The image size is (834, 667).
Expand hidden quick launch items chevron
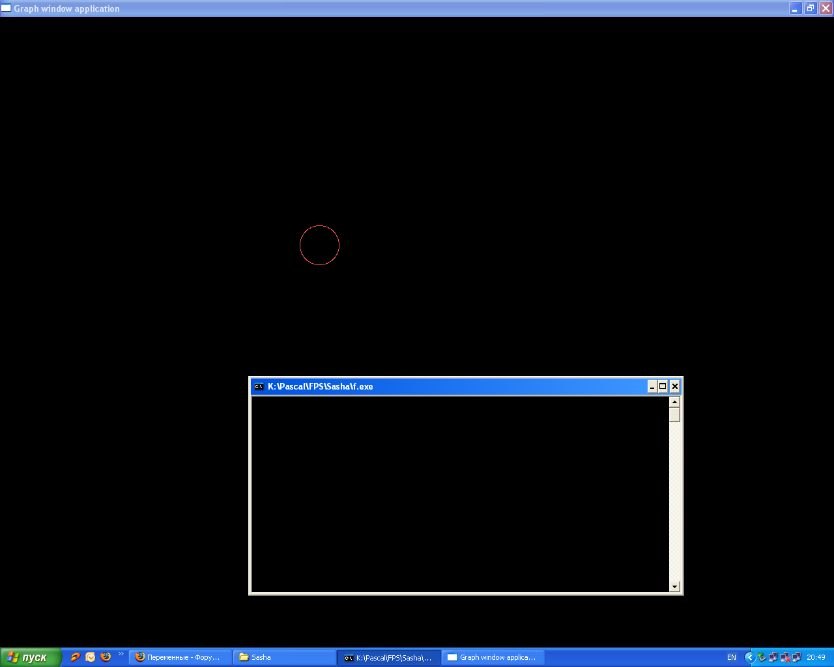tap(121, 654)
